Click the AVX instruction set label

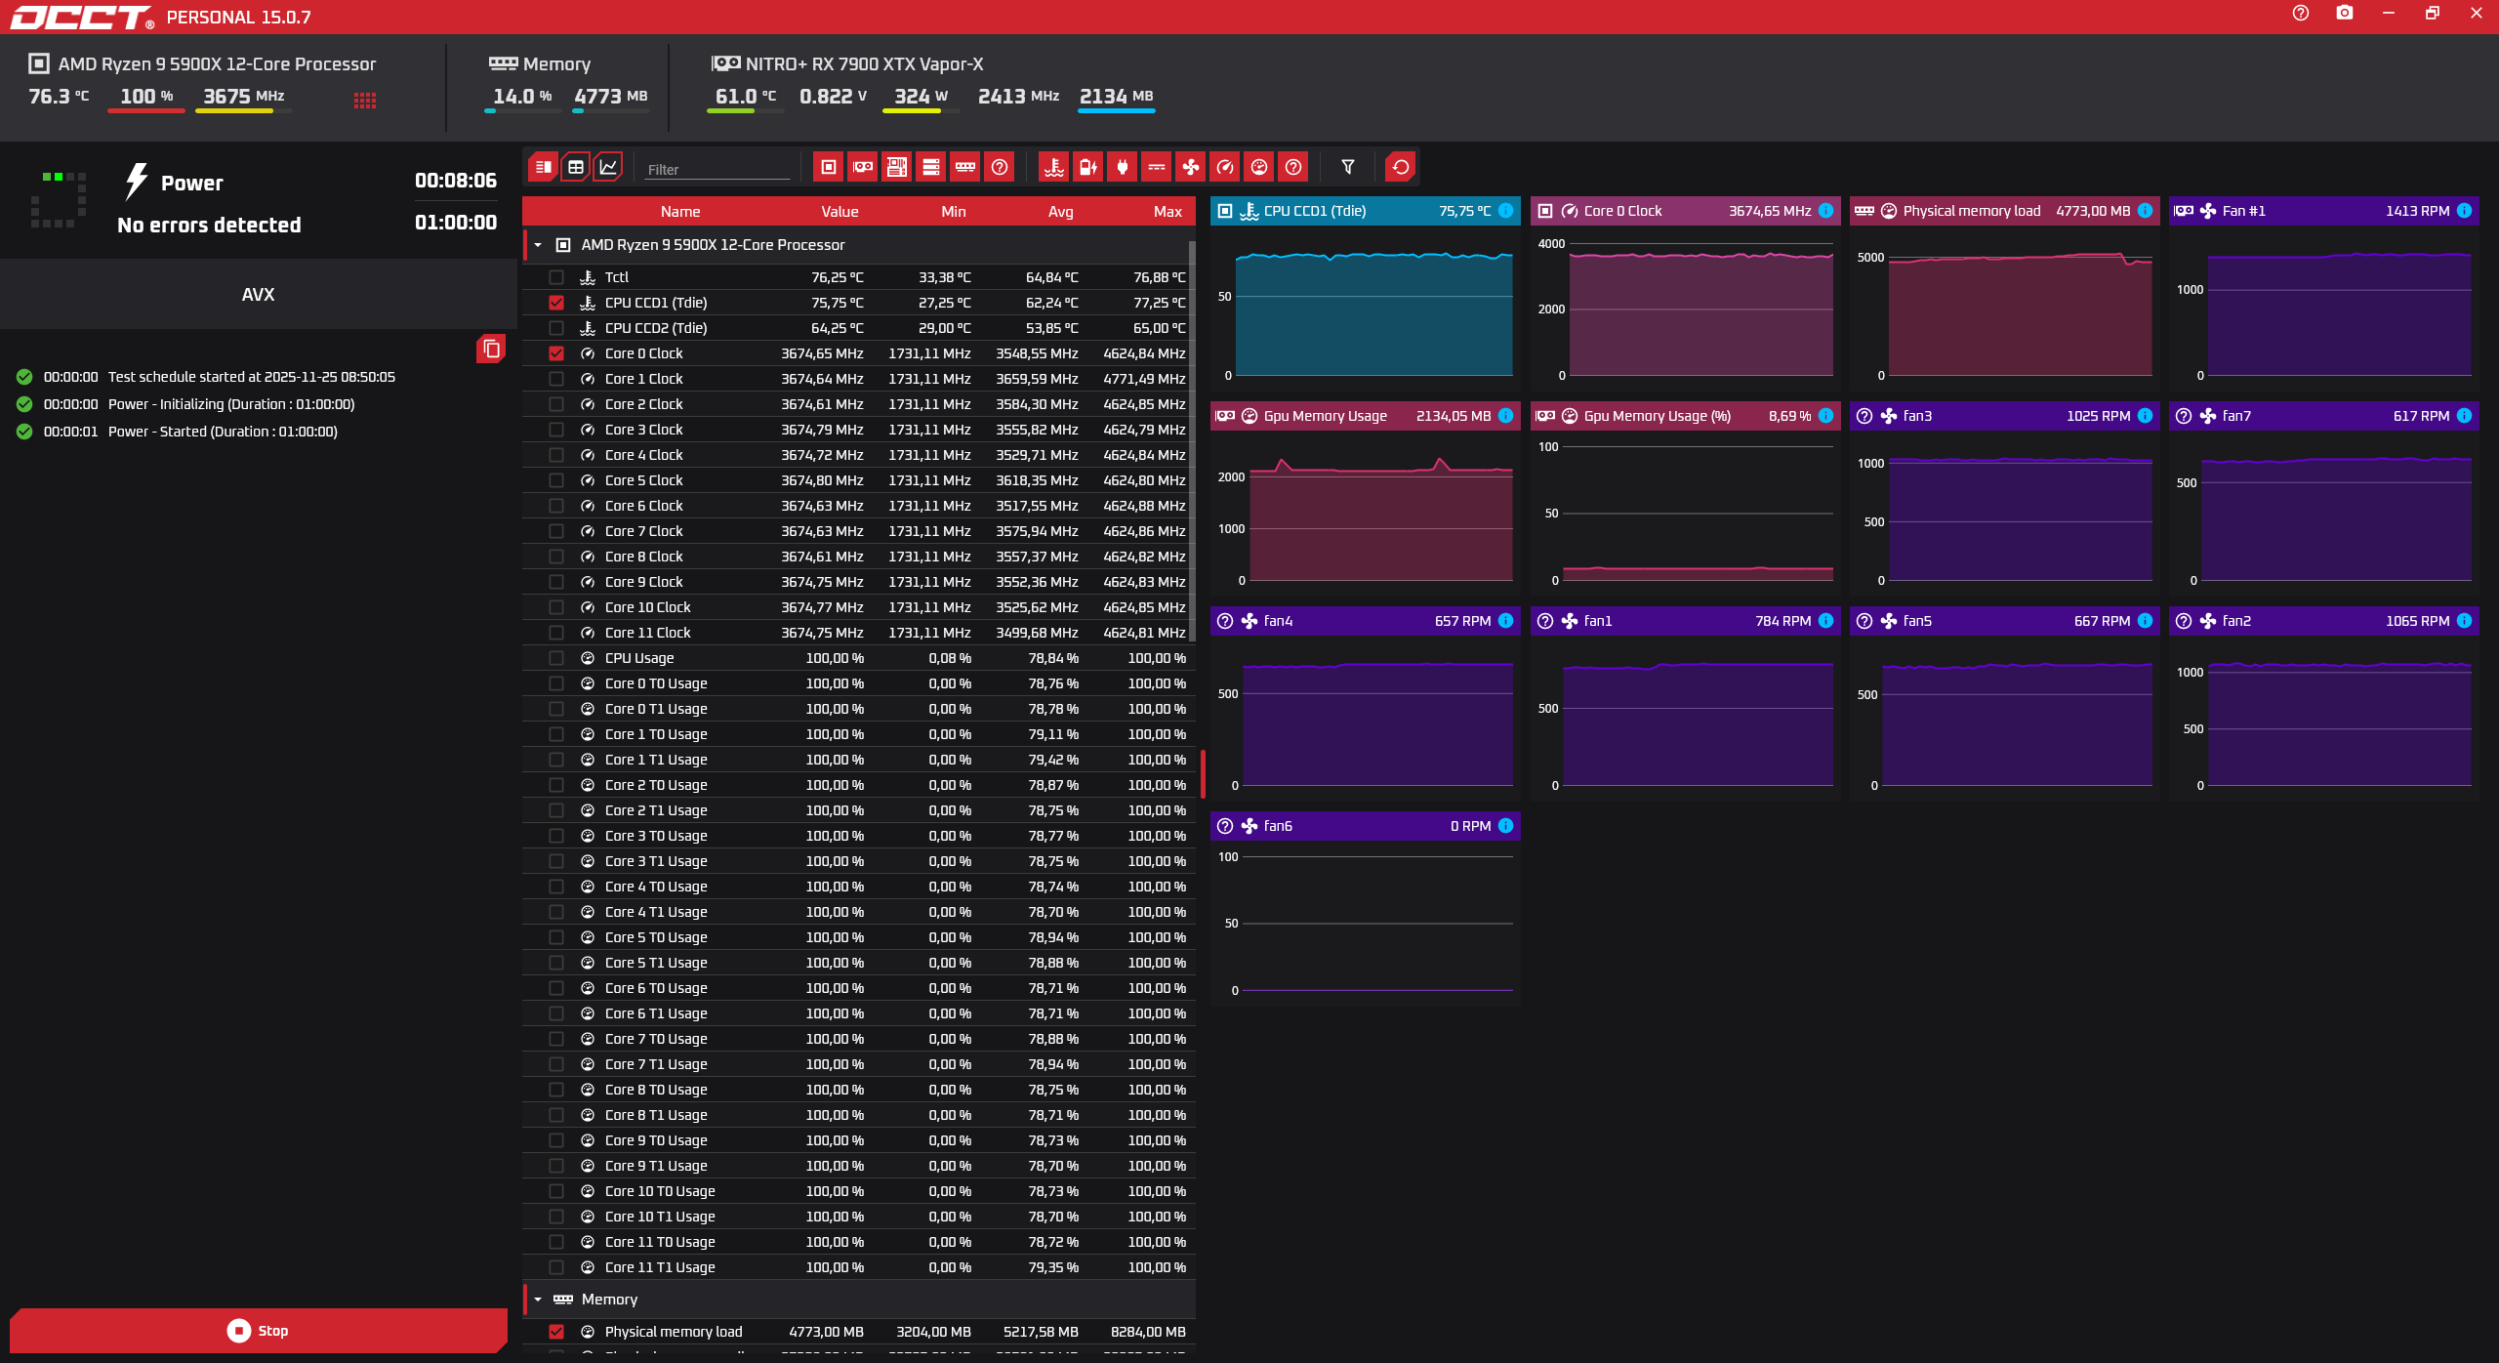(258, 295)
